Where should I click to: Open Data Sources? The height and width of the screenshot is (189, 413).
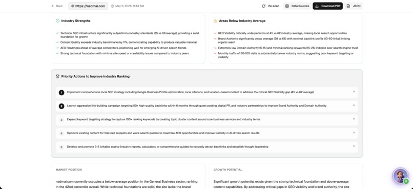pos(297,6)
